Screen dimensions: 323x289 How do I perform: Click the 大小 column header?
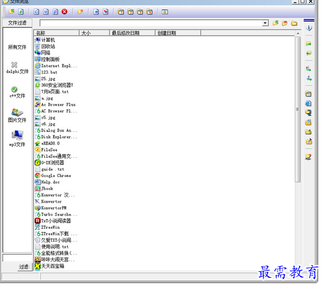click(x=94, y=33)
